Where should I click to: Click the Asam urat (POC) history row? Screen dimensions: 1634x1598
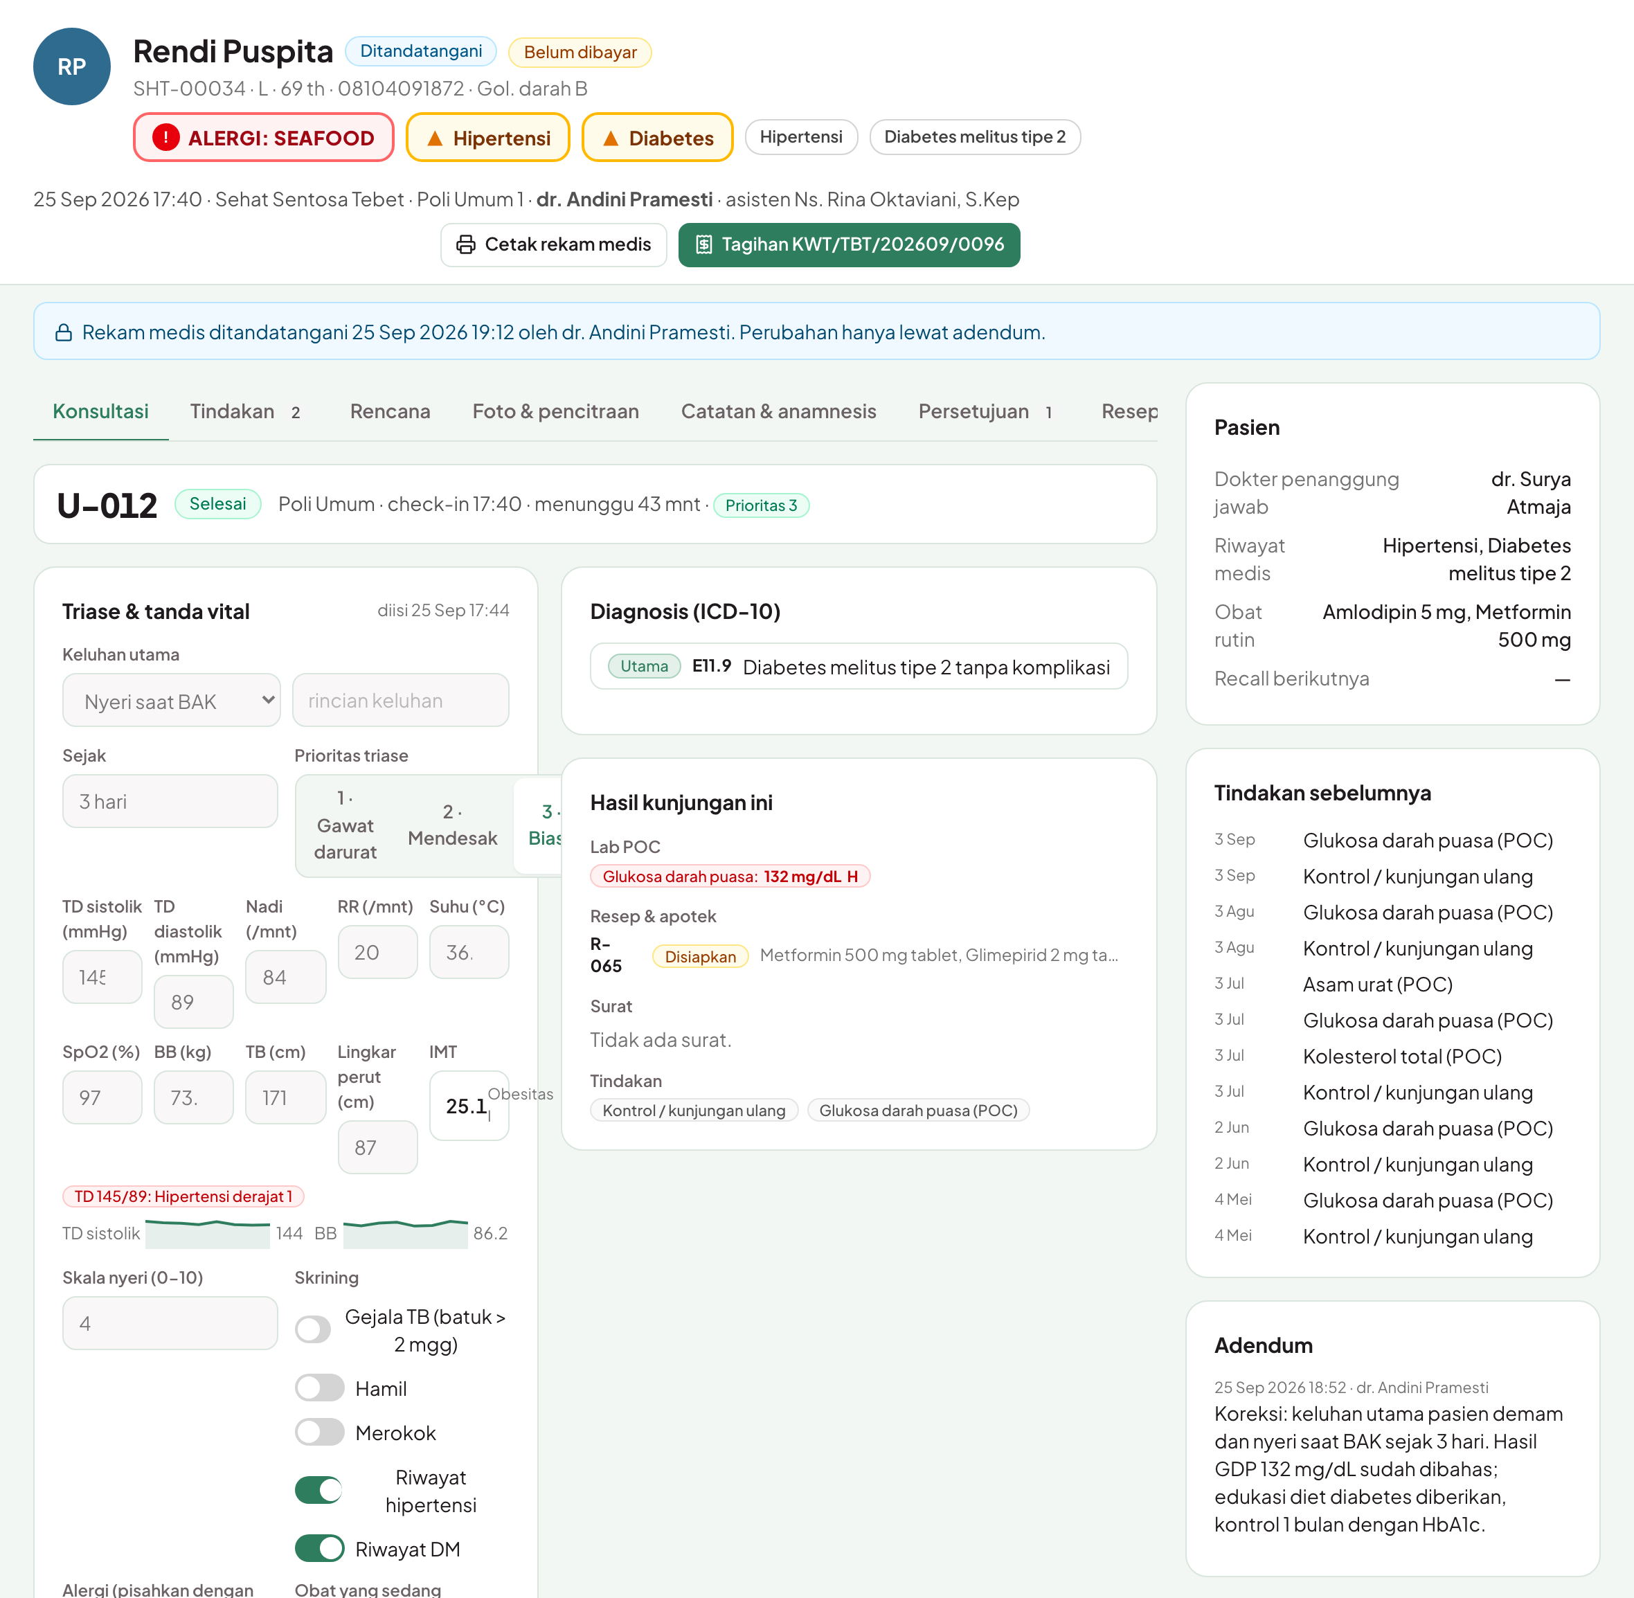click(x=1392, y=984)
